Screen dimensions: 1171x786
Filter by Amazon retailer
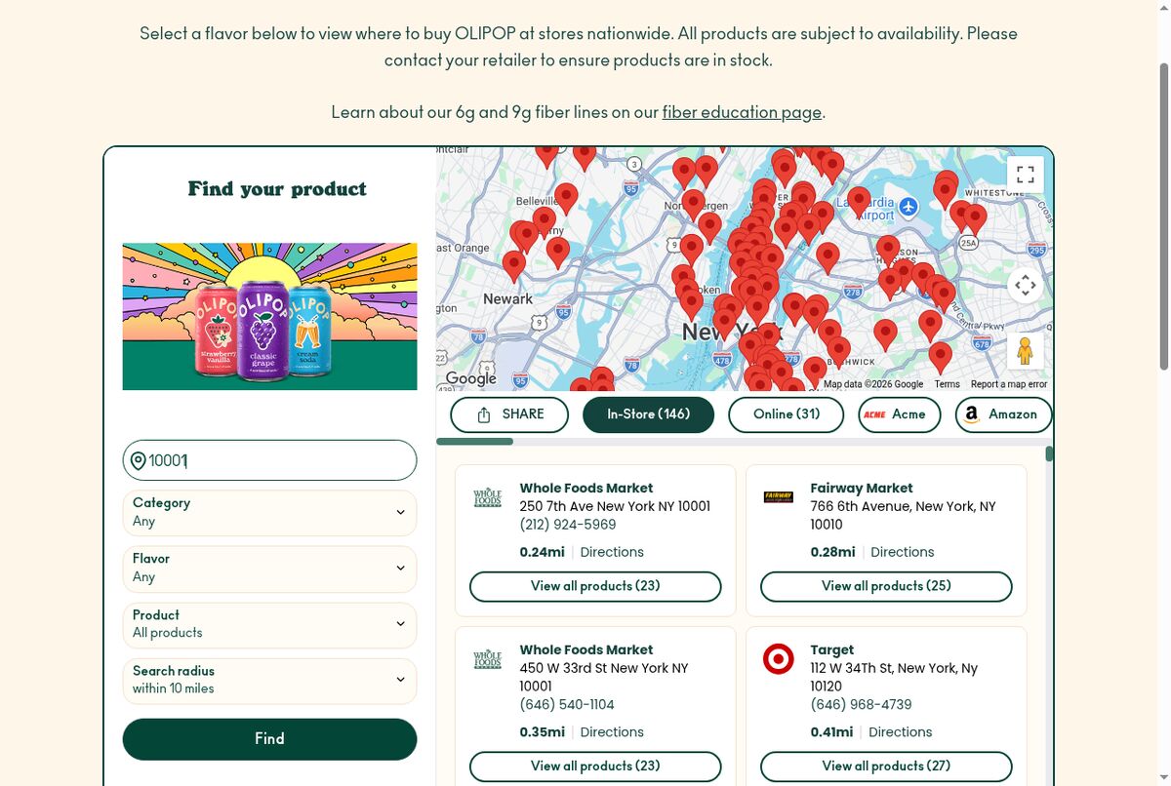tap(1003, 414)
